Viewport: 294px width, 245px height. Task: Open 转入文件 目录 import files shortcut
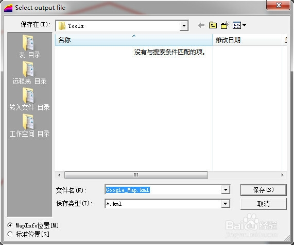coord(29,99)
